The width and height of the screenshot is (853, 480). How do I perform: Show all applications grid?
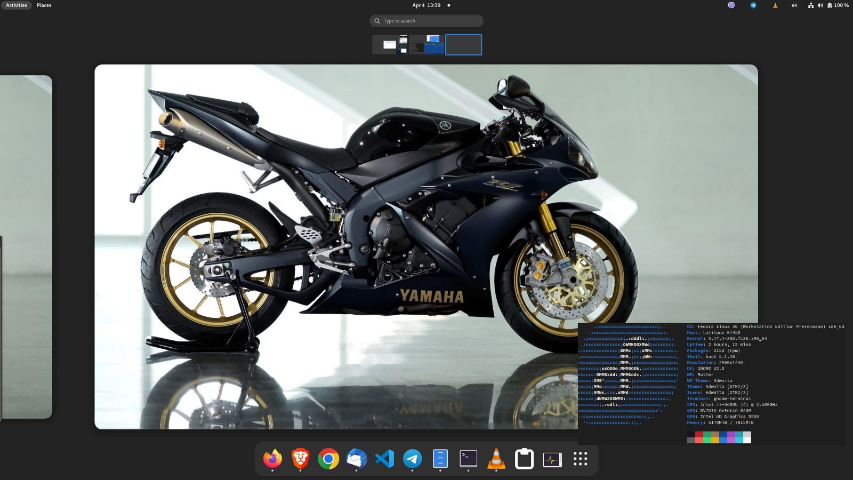[x=580, y=459]
